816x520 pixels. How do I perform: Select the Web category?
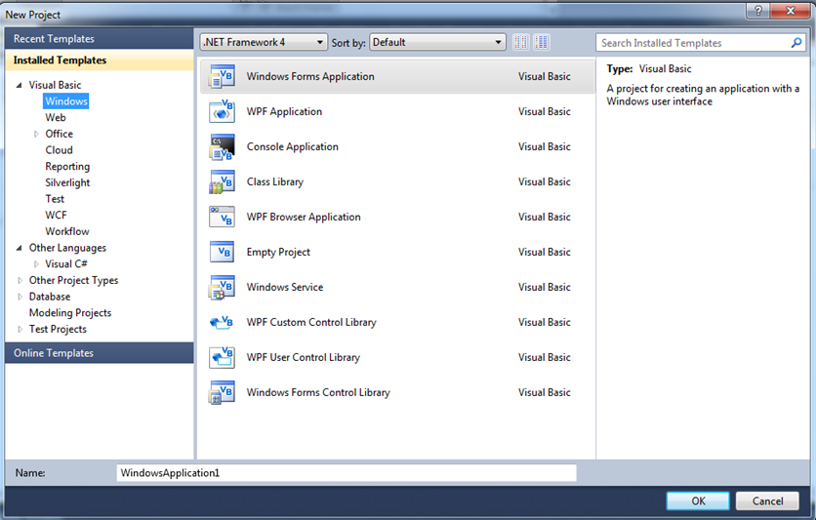[56, 117]
